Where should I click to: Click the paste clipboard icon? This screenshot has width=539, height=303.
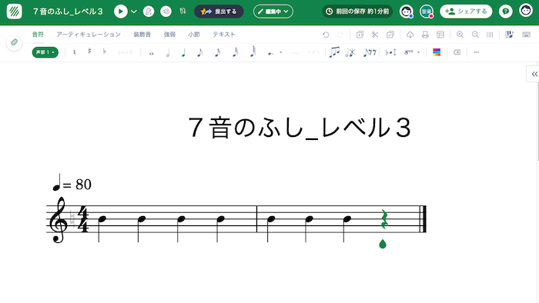(x=390, y=35)
